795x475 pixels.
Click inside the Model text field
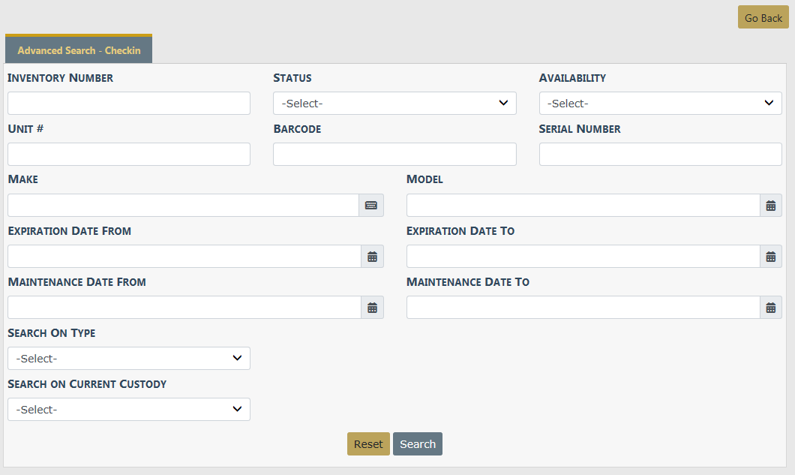click(x=583, y=206)
